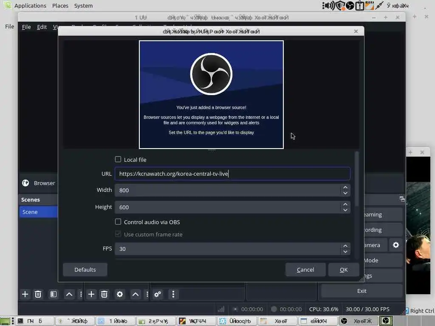Viewport: 435px width, 326px height.
Task: Open OBS Edit menu
Action: (42, 27)
